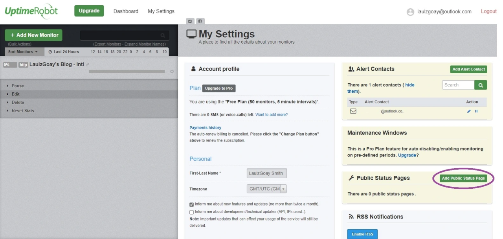Image resolution: width=503 pixels, height=239 pixels.
Task: Select Edit in the monitor action list
Action: pos(16,94)
